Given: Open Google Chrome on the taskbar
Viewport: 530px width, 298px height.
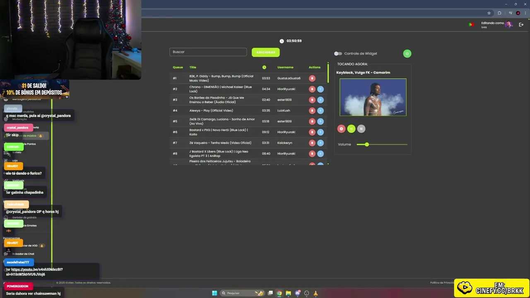Looking at the screenshot, I should point(279,293).
